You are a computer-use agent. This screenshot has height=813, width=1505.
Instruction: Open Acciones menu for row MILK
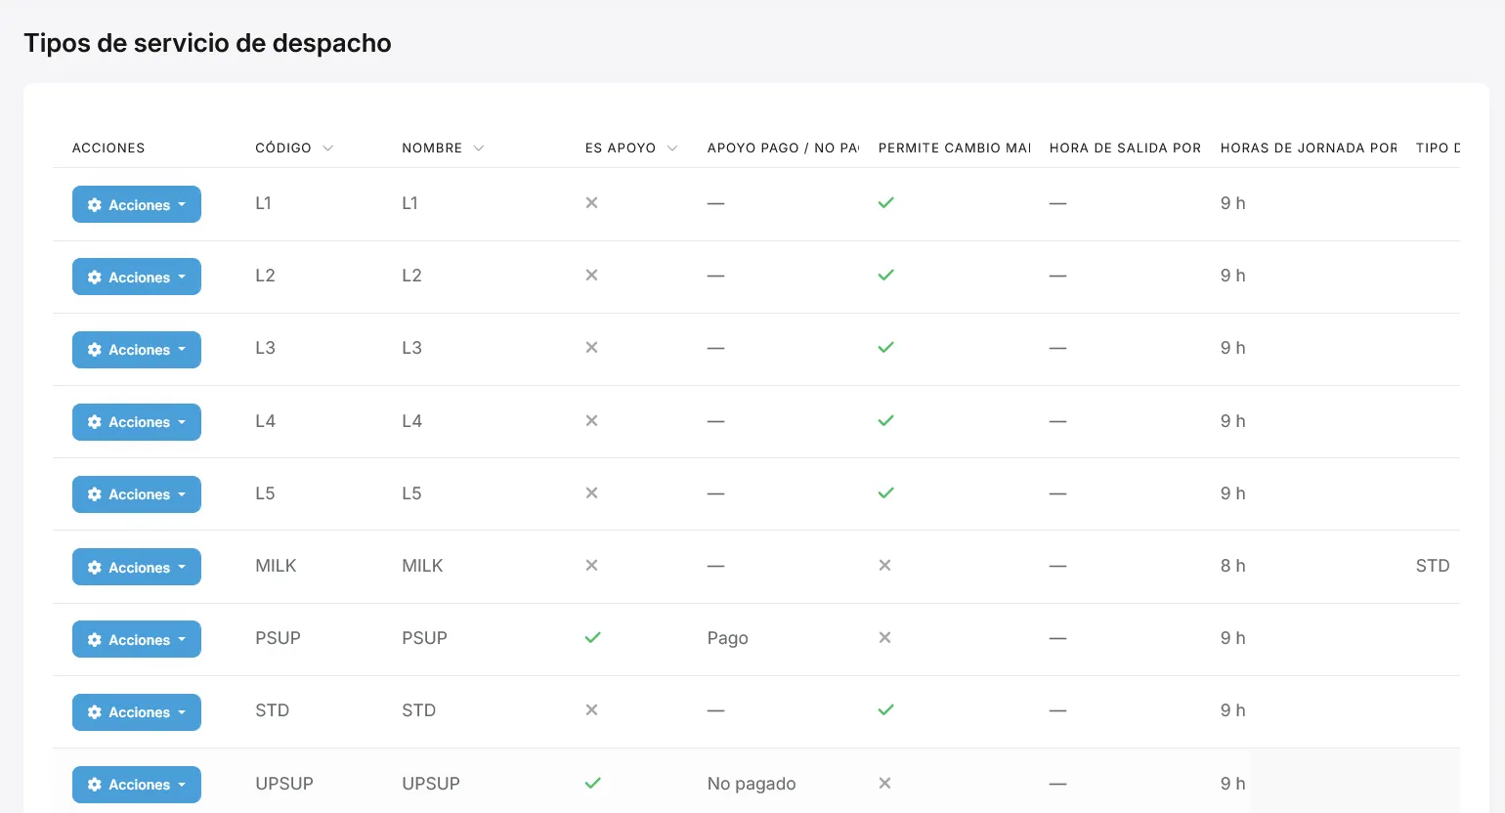coord(137,567)
